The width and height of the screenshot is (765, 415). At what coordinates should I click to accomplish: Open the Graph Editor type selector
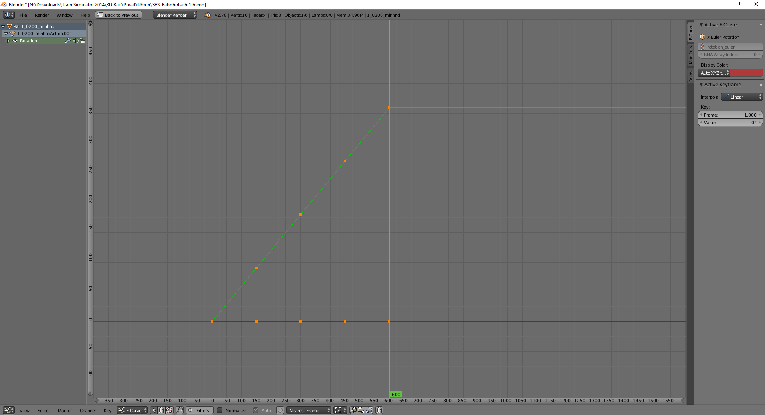point(9,410)
